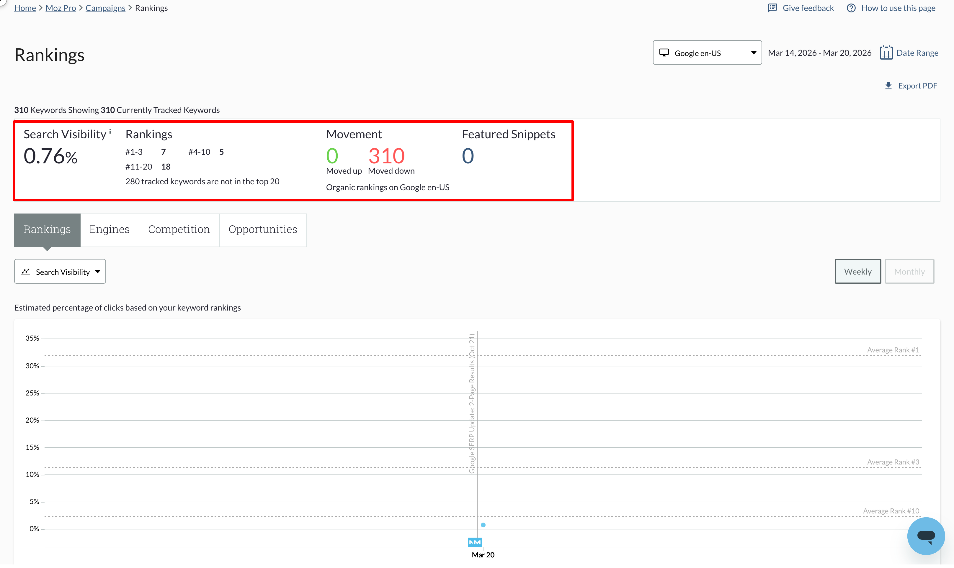
Task: Navigate to Campaigns via breadcrumb
Action: point(106,8)
